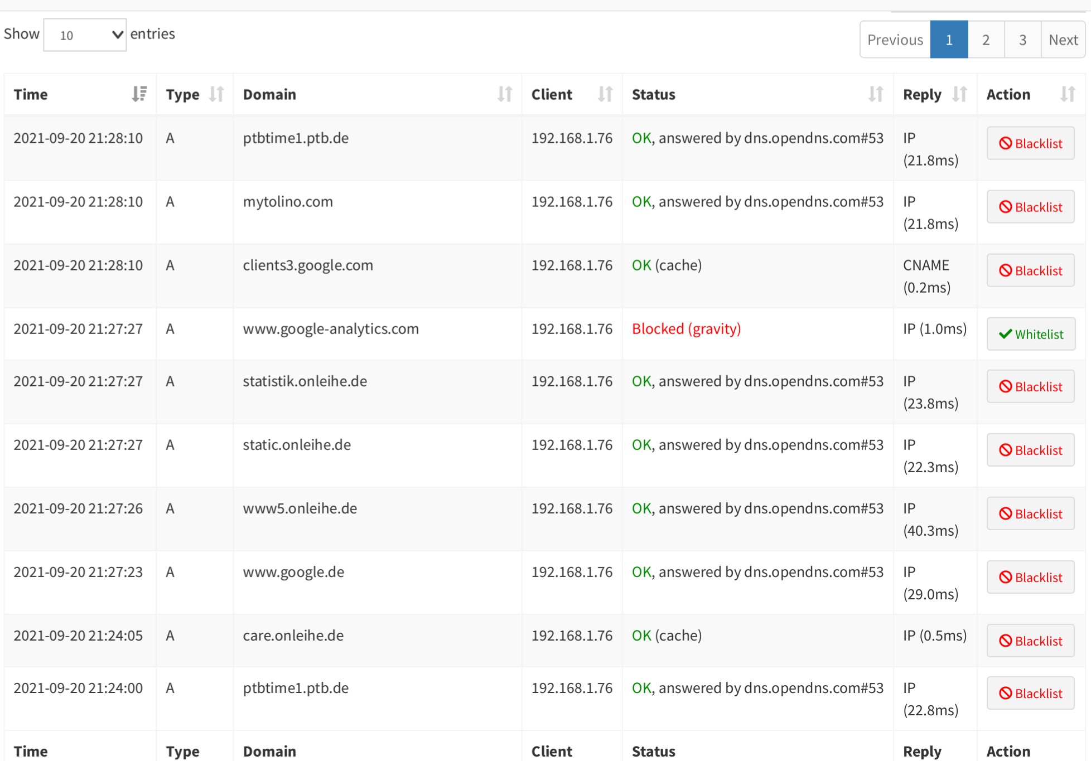The image size is (1091, 761).
Task: Sort by Action column arrows icon
Action: pos(1068,94)
